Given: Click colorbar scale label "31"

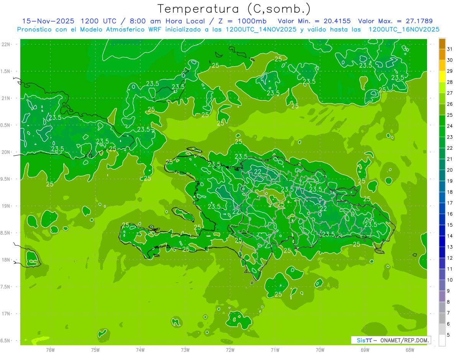Looking at the screenshot, I should [x=450, y=49].
